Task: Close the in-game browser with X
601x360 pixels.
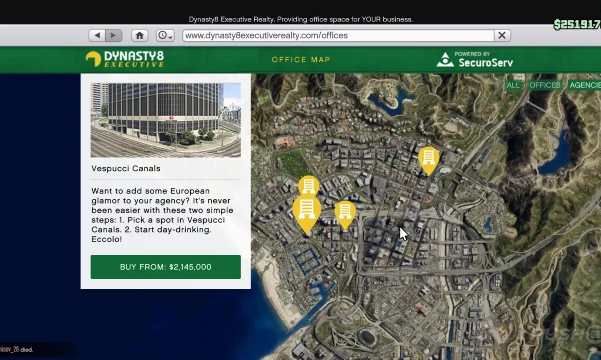Action: (x=502, y=35)
